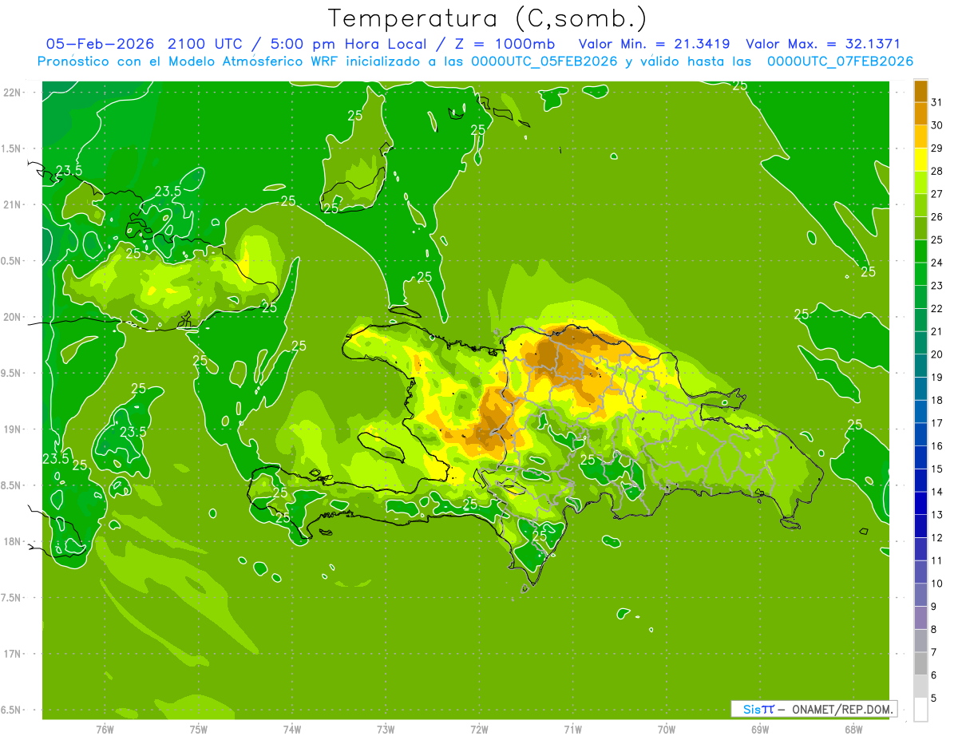
Task: Click the '9' label on the color legend
Action: [933, 607]
